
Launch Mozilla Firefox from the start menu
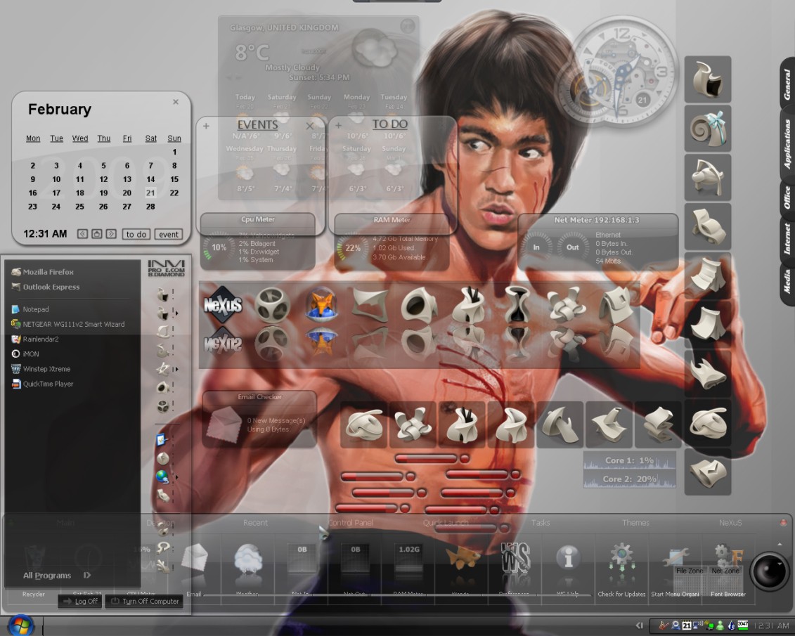point(43,272)
